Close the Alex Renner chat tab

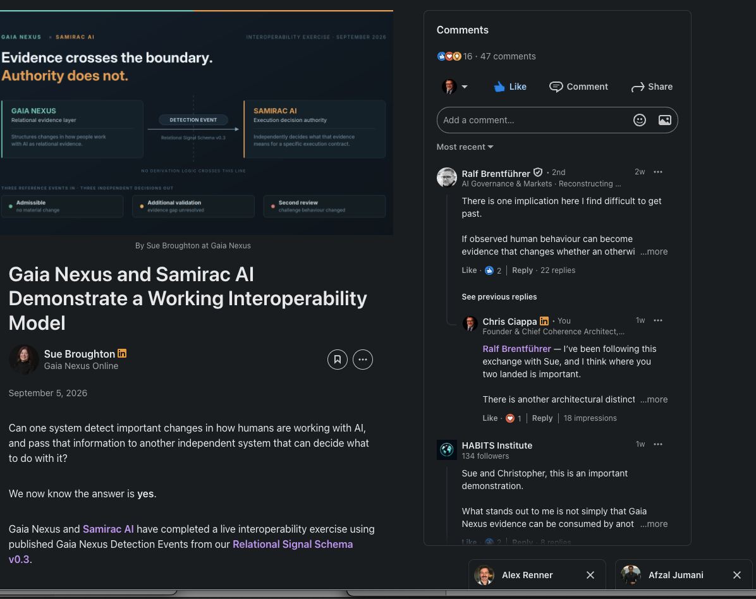[590, 575]
